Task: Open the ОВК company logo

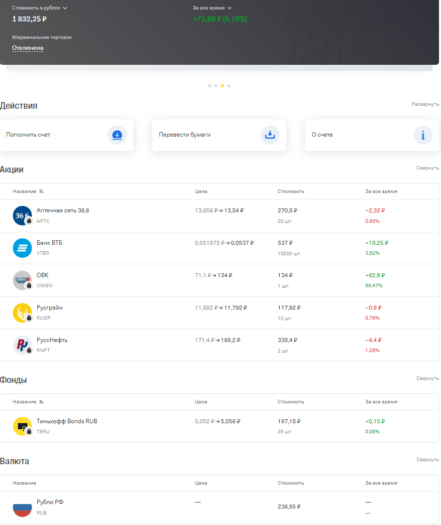Action: (22, 280)
